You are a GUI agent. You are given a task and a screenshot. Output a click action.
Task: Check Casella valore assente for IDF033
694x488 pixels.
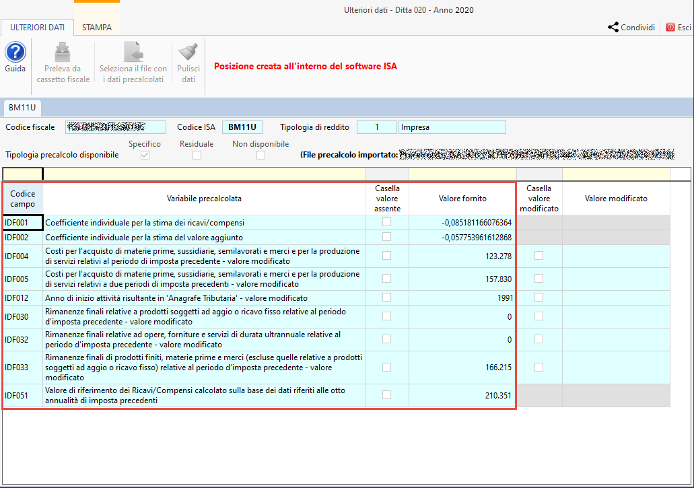coord(387,368)
